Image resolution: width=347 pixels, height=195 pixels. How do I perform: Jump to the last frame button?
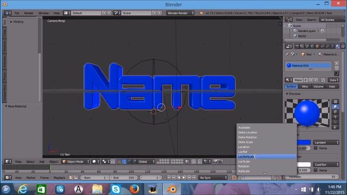194,178
